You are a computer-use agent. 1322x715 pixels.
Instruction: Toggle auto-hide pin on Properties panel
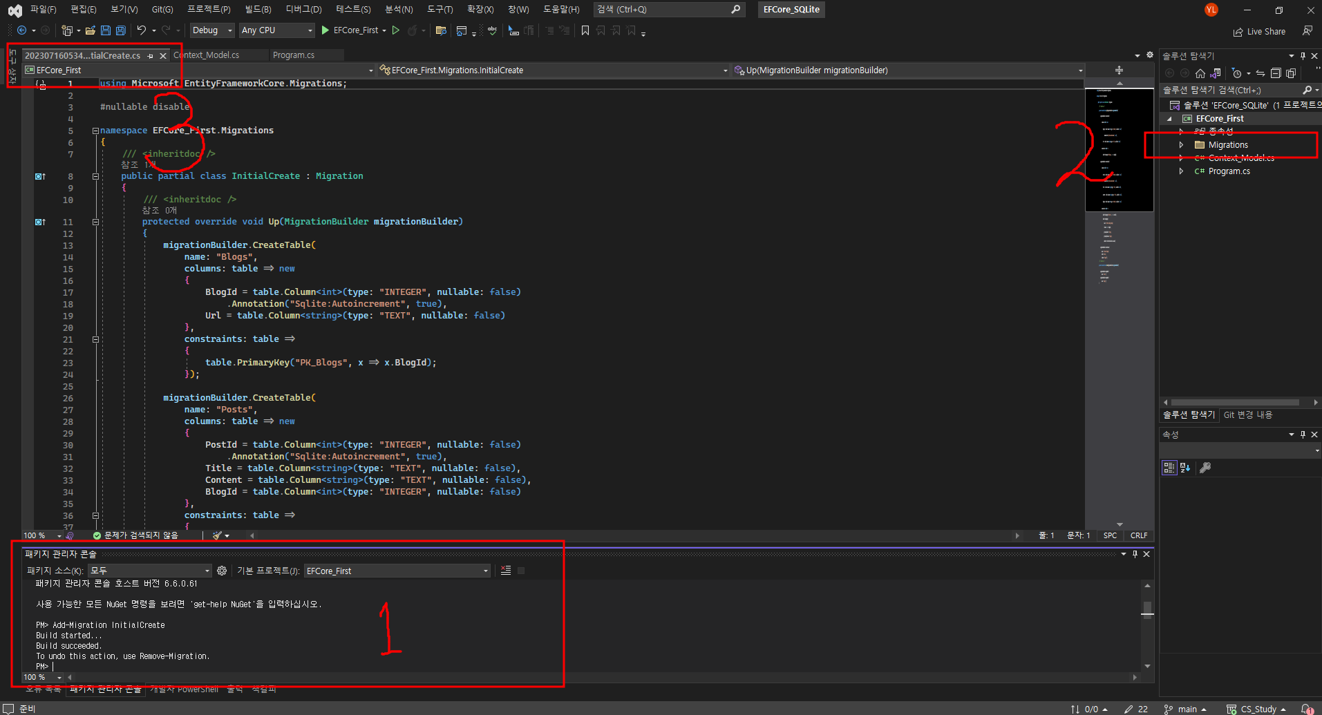point(1303,435)
